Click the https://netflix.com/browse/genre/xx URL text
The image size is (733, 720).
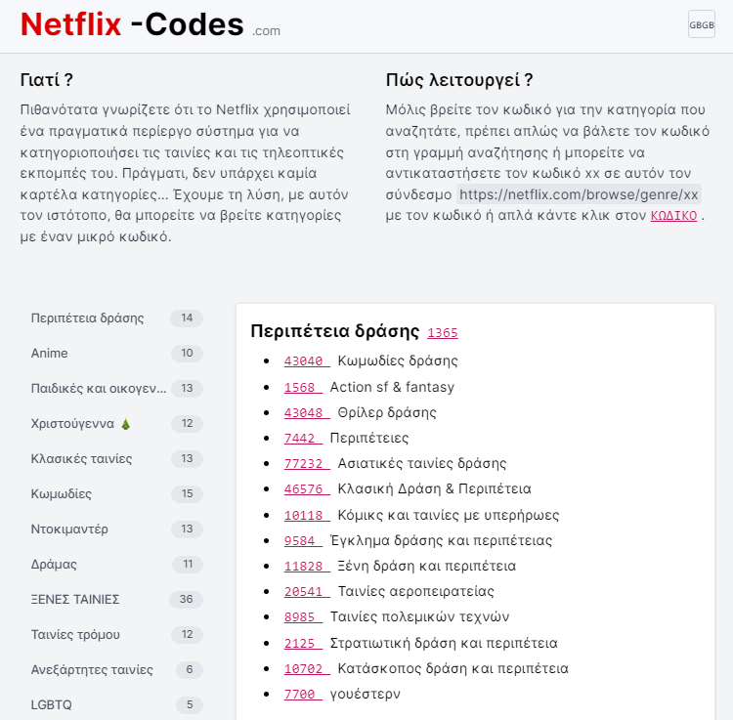pyautogui.click(x=579, y=194)
